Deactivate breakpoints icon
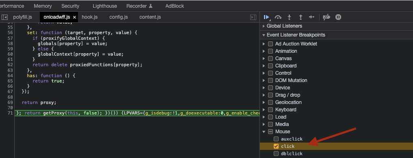 coord(327,17)
